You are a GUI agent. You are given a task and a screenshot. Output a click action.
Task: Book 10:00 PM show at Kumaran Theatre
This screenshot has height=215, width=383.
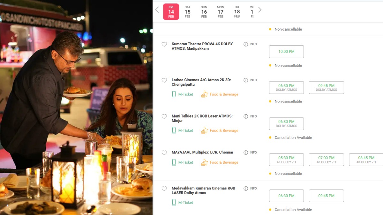pyautogui.click(x=286, y=52)
